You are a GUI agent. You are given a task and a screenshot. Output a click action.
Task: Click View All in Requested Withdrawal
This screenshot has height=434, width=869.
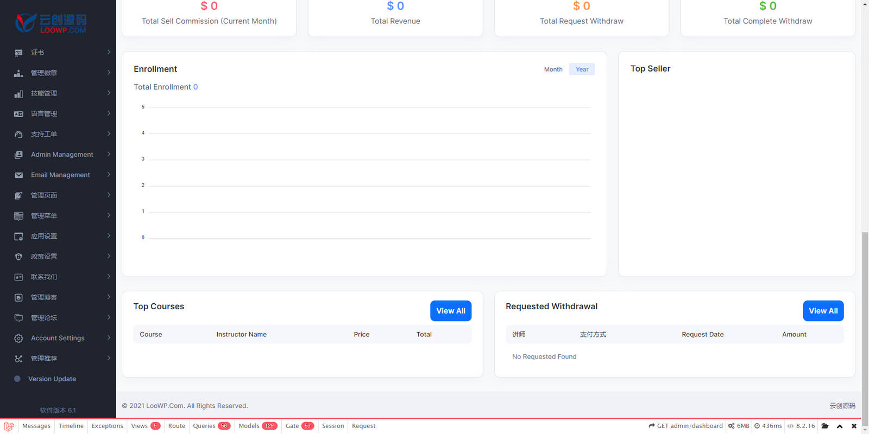823,311
